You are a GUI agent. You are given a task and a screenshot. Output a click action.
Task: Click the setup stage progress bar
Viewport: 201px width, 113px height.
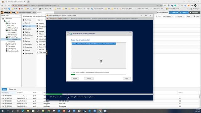tap(100, 94)
